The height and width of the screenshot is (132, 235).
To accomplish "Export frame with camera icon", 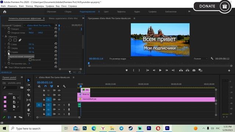I will click(x=194, y=70).
